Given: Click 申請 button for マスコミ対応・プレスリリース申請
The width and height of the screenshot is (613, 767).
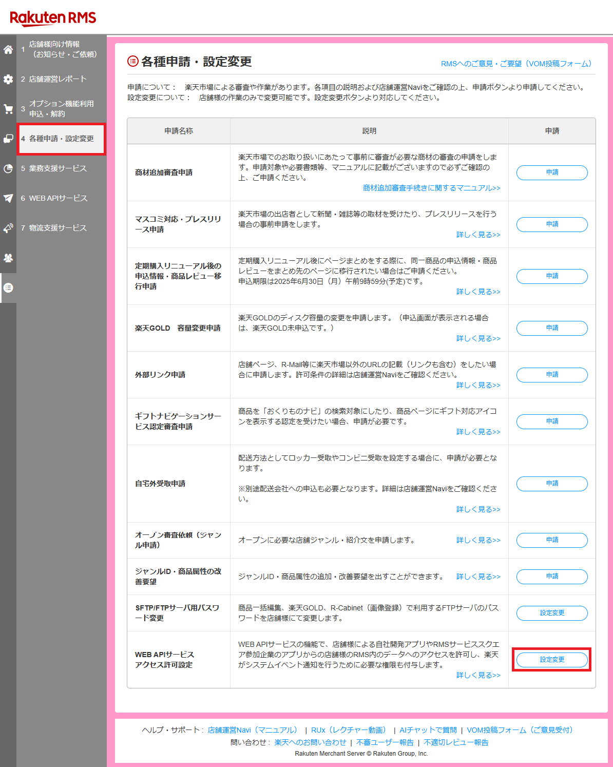Looking at the screenshot, I should (552, 224).
